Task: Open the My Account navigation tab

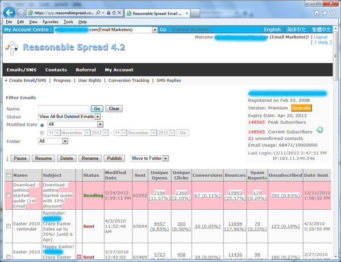Action: click(119, 70)
